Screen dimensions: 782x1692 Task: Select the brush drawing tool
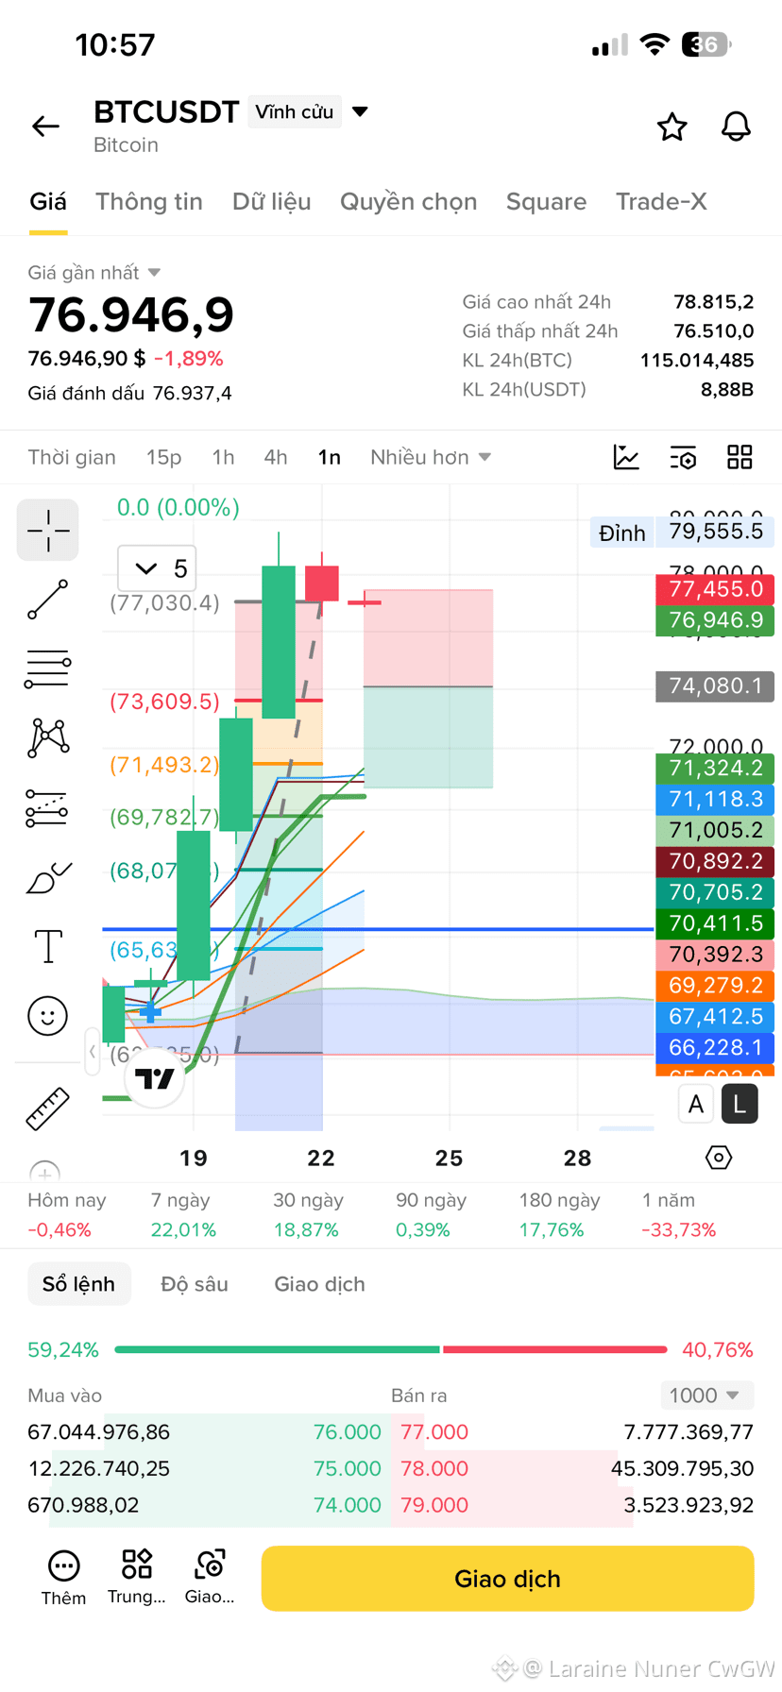[x=48, y=877]
